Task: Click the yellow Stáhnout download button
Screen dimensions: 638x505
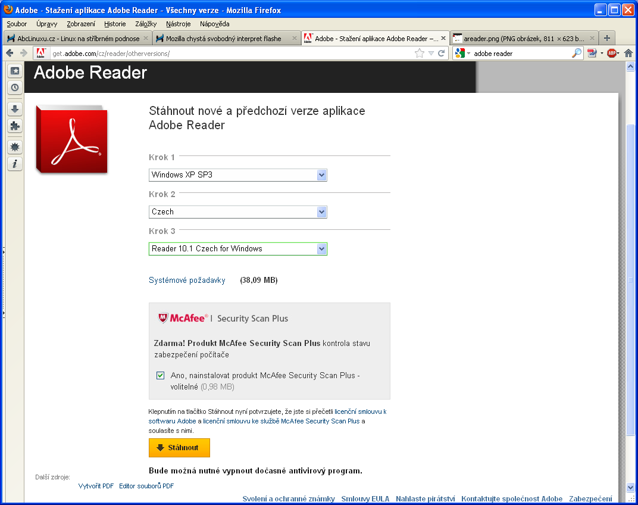Action: click(179, 448)
